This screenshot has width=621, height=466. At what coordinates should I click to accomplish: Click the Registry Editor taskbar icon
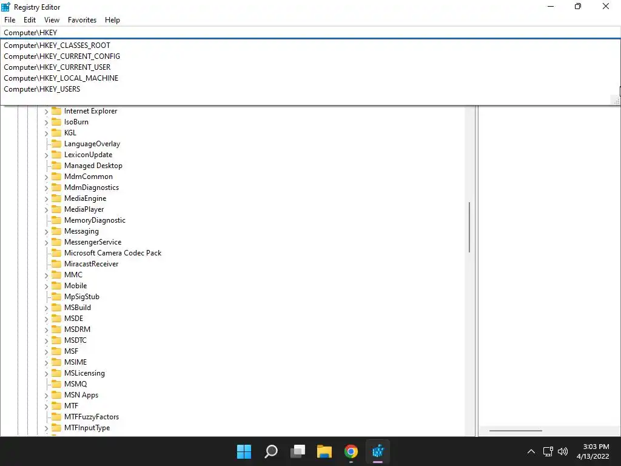point(378,451)
